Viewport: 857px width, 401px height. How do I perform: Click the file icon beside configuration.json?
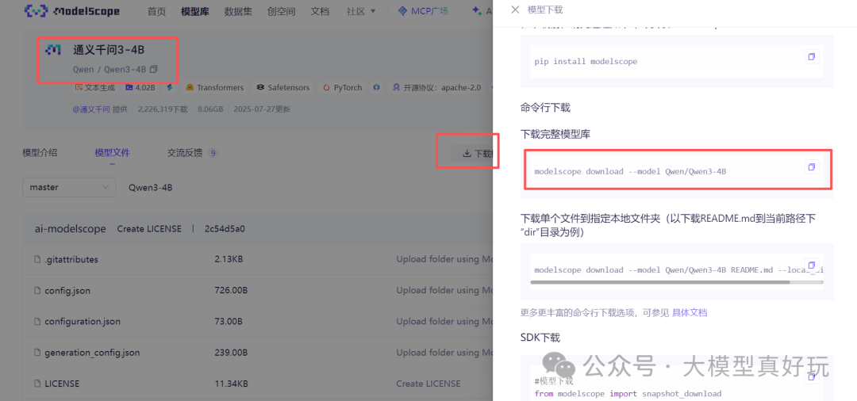(x=37, y=321)
